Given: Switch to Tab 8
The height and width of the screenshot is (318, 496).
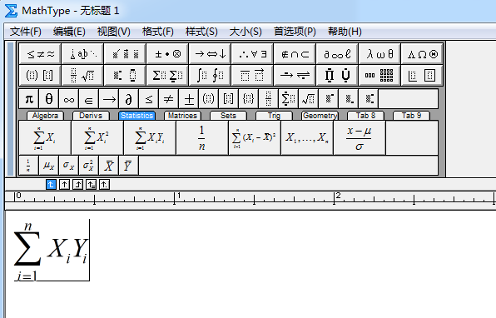Looking at the screenshot, I should [x=365, y=116].
